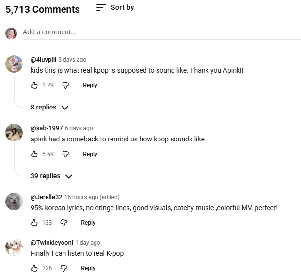The width and height of the screenshot is (301, 280).
Task: Expand the 8 replies thread
Action: [49, 108]
